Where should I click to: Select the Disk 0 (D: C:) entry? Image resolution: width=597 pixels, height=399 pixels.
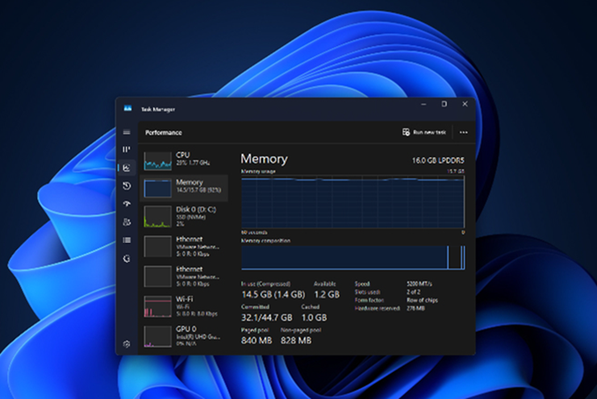184,216
